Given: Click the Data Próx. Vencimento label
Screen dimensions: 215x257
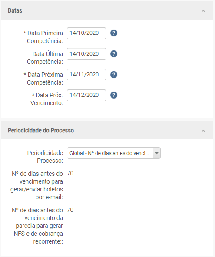Looking at the screenshot, I should click(x=47, y=99).
